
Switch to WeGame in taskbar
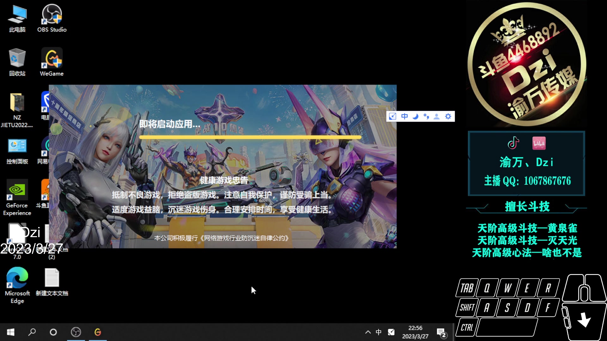pos(98,332)
